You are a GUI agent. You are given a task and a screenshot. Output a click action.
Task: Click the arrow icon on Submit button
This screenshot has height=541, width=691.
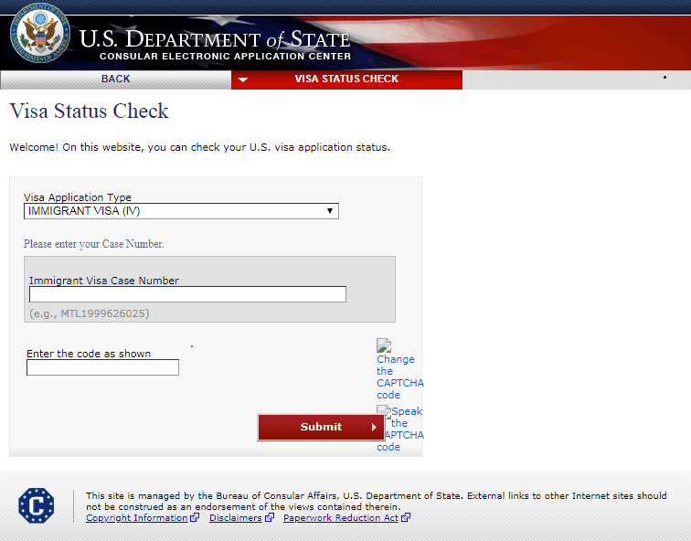(x=374, y=427)
